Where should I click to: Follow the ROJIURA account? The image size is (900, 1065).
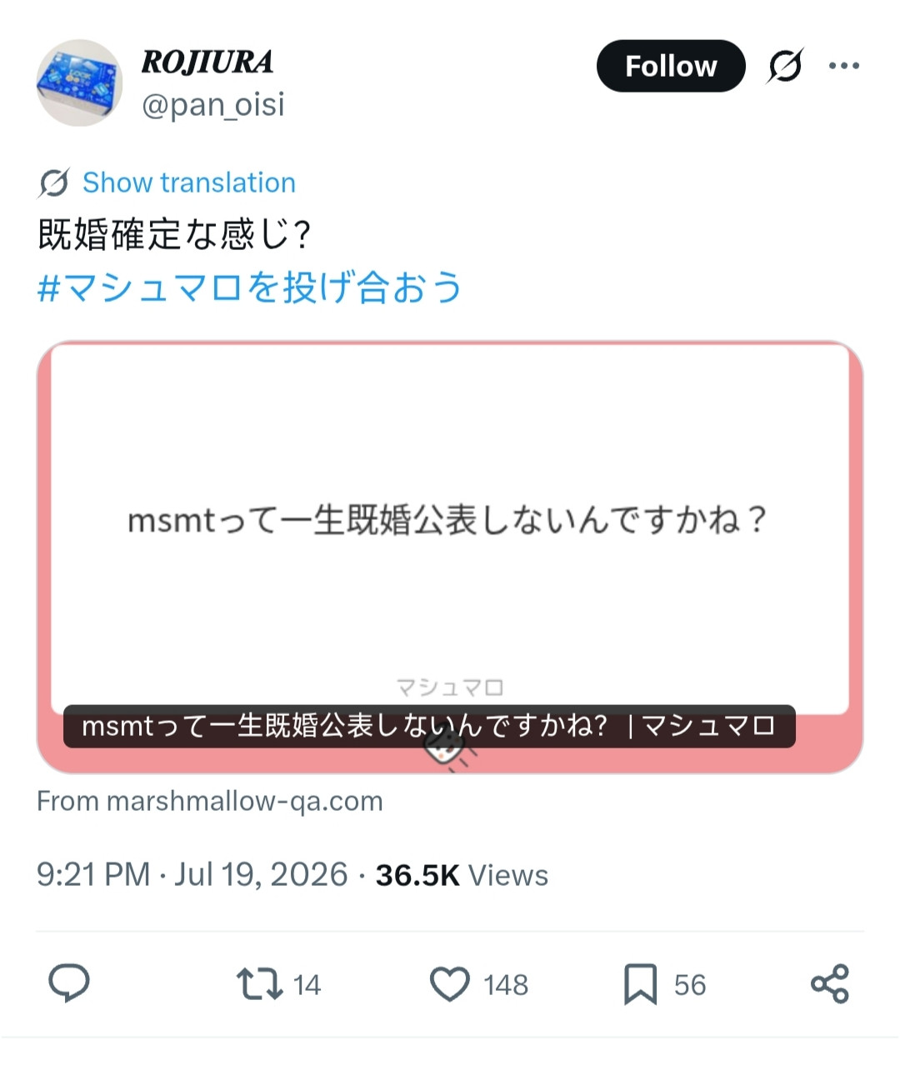pyautogui.click(x=671, y=66)
